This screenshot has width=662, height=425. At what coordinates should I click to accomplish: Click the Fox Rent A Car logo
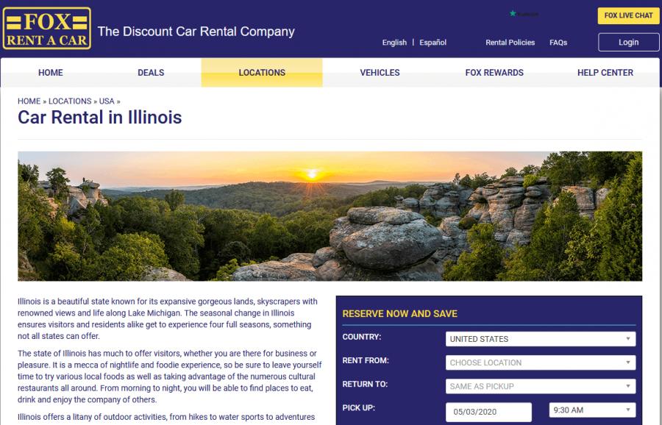(x=47, y=28)
